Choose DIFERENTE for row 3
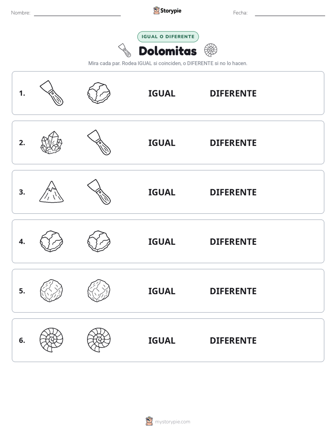 233,192
